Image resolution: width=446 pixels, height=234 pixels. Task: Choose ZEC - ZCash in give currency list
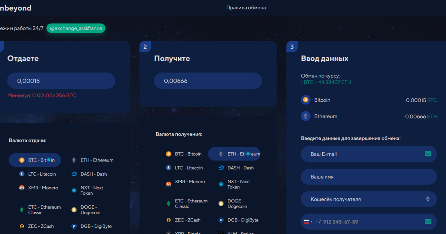[36, 226]
